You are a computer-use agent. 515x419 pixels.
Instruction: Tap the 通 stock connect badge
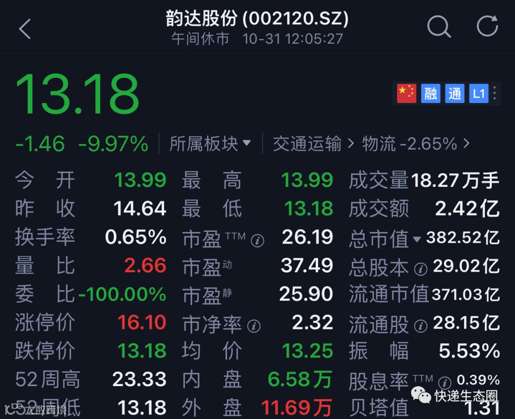pos(454,93)
